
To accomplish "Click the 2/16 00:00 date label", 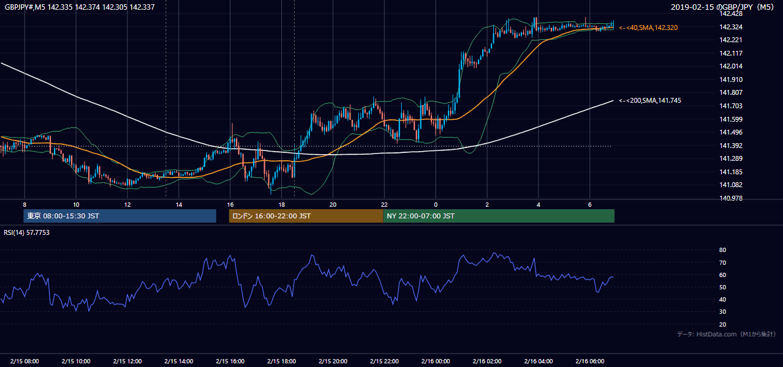I will (x=436, y=361).
